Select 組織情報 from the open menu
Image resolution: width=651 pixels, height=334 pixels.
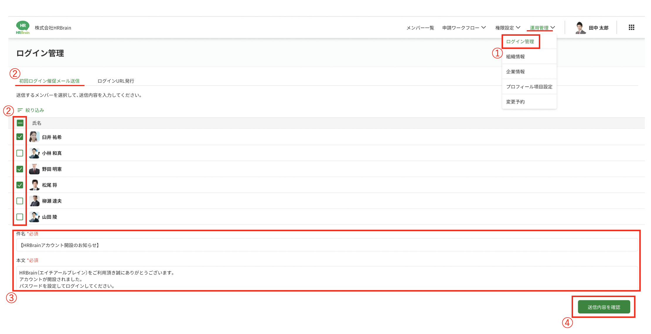click(515, 57)
